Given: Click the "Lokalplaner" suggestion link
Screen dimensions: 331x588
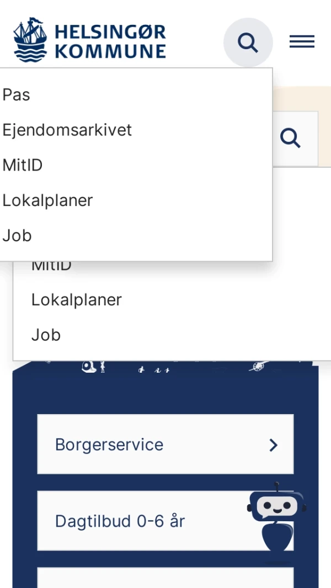Looking at the screenshot, I should click(x=47, y=200).
